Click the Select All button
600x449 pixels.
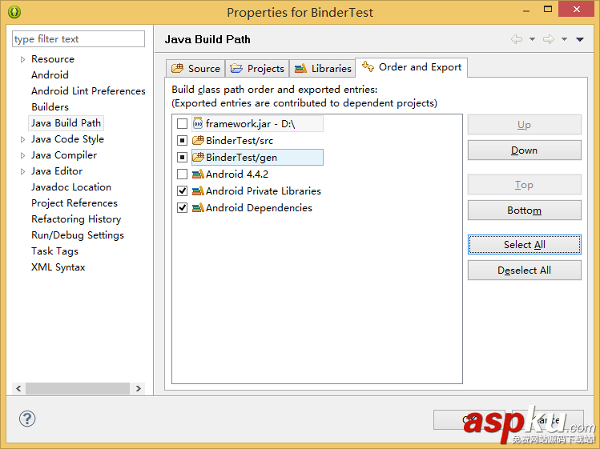524,245
